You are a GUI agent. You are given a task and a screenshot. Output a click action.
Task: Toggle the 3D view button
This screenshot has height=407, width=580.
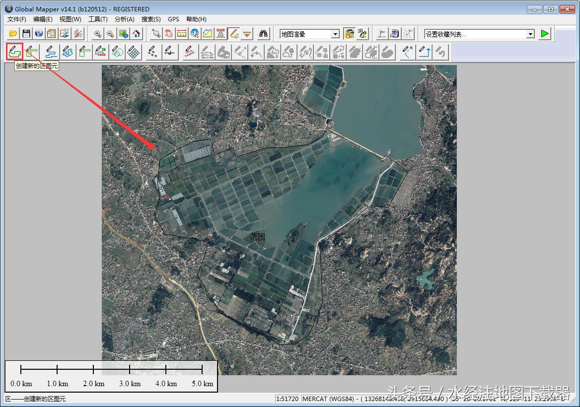[362, 34]
